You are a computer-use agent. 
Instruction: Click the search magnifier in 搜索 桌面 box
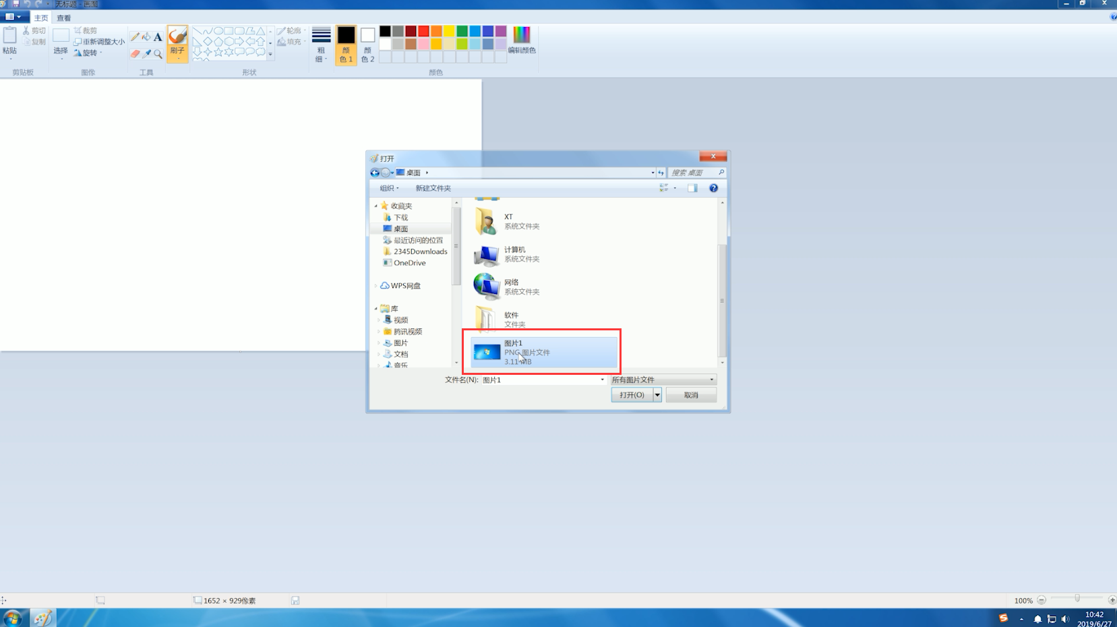click(721, 173)
